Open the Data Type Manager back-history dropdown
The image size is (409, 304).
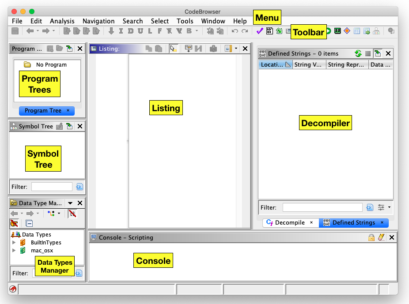22,214
